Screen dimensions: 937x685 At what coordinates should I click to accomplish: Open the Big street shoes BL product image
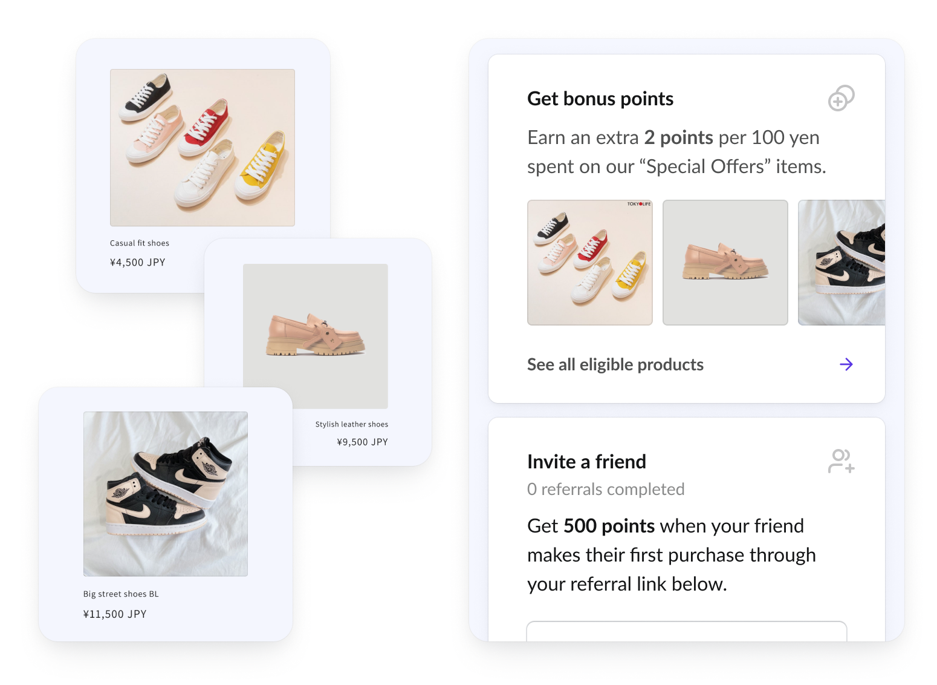point(165,494)
